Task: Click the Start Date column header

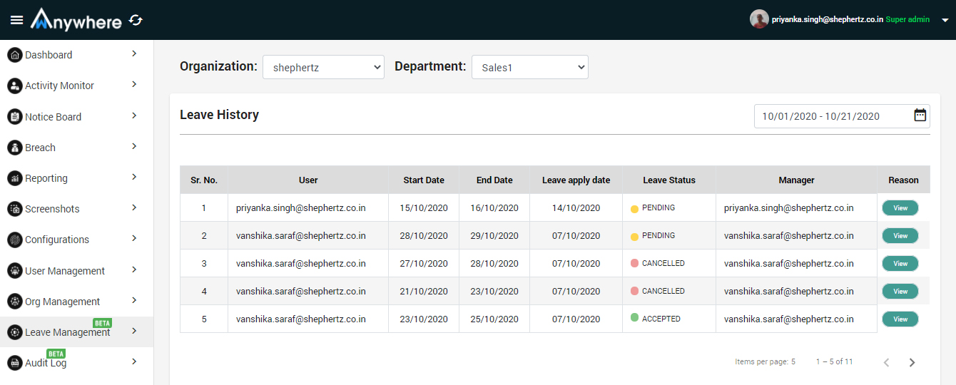Action: (424, 180)
